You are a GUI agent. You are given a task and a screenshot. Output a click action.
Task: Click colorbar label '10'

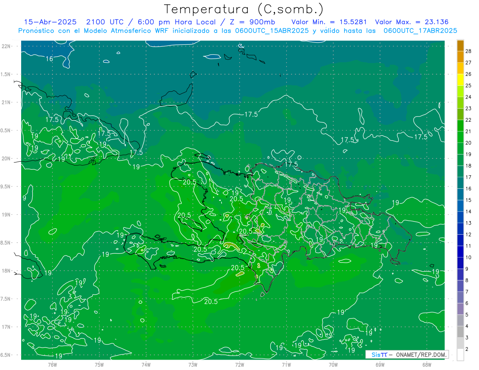[x=468, y=257]
